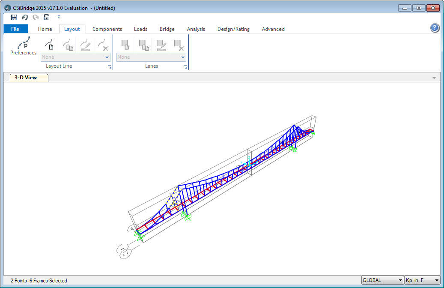Switch to the Home ribbon tab

(45, 29)
